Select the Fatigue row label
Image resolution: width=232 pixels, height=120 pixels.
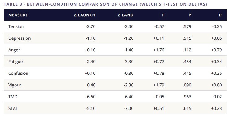click(x=15, y=62)
